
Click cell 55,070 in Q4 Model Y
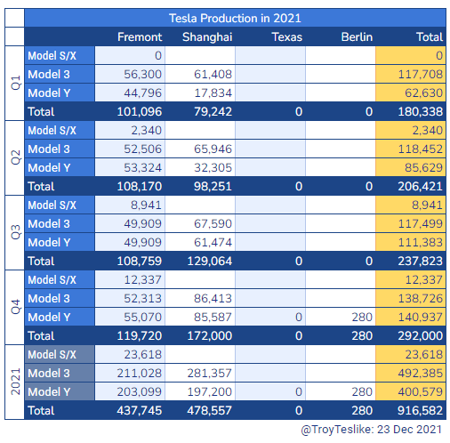(x=130, y=317)
